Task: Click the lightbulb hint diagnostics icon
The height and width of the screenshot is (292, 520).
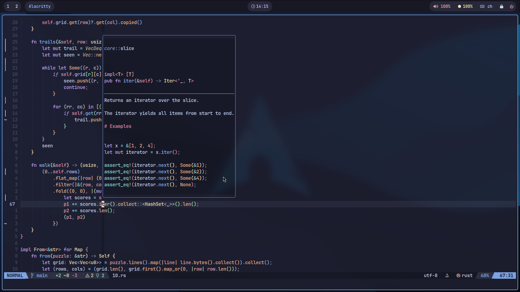Action: click(97, 276)
